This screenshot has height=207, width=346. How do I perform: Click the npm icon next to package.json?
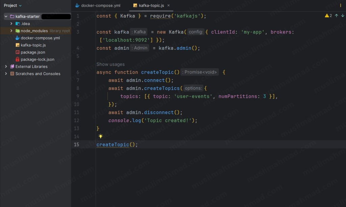pyautogui.click(x=18, y=52)
